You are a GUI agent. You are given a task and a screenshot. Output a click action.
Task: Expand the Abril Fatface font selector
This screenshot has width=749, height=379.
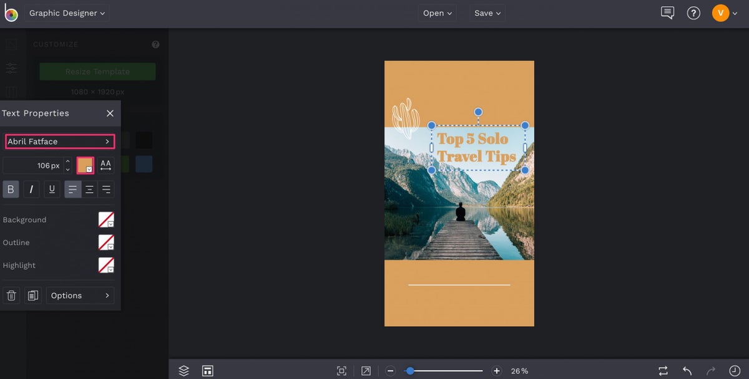click(x=59, y=142)
